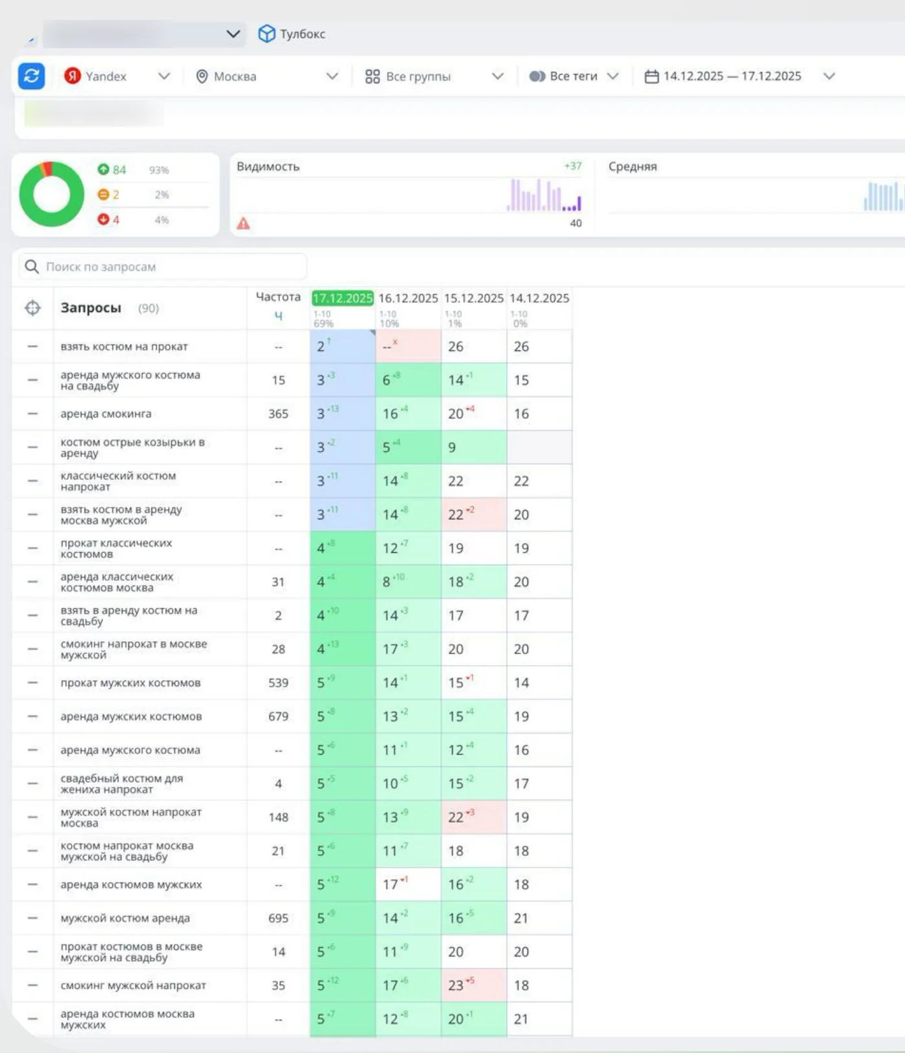Click the red warning triangle under Видимость
This screenshot has height=1053, width=905.
tap(243, 224)
